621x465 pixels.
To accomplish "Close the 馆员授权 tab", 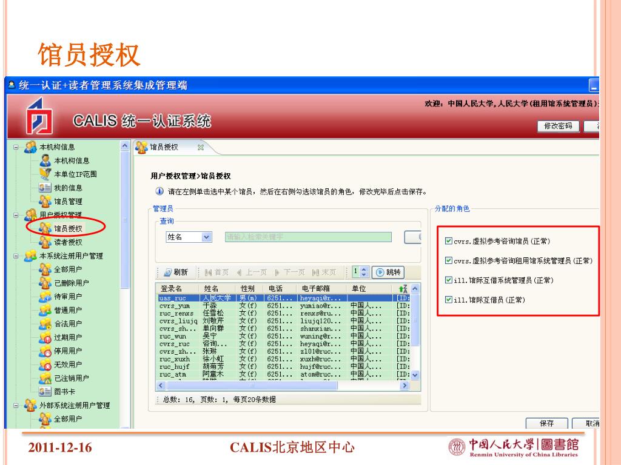I will click(200, 147).
